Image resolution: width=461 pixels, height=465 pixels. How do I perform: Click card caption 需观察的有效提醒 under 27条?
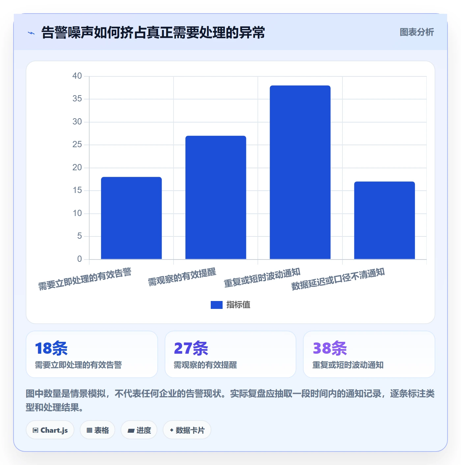[x=205, y=365]
